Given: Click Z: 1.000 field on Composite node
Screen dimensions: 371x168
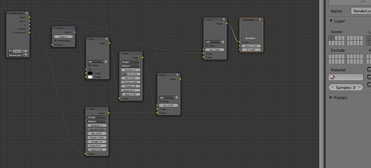Looking at the screenshot, I should click(x=251, y=50).
